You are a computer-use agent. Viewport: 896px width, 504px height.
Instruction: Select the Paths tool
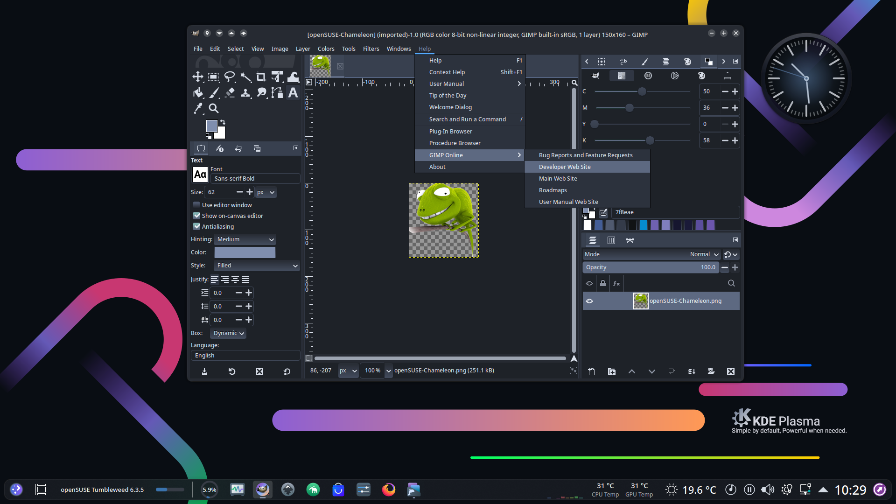[277, 93]
